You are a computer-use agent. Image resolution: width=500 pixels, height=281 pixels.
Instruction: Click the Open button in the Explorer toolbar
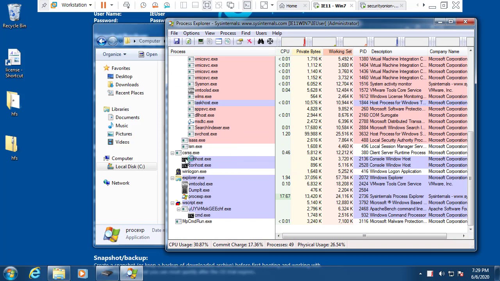148,54
